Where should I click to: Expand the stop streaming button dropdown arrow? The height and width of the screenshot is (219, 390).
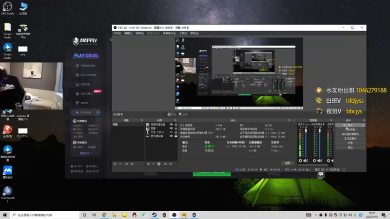pos(363,125)
